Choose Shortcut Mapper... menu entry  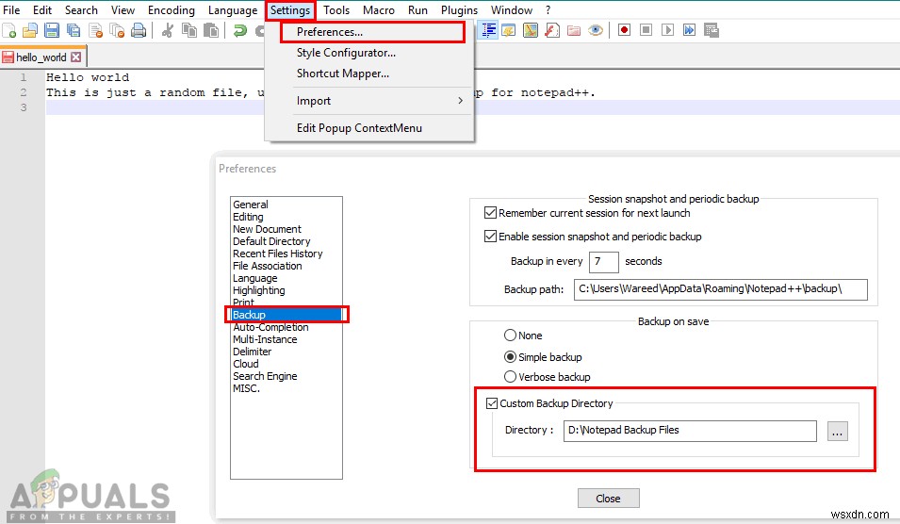point(343,74)
